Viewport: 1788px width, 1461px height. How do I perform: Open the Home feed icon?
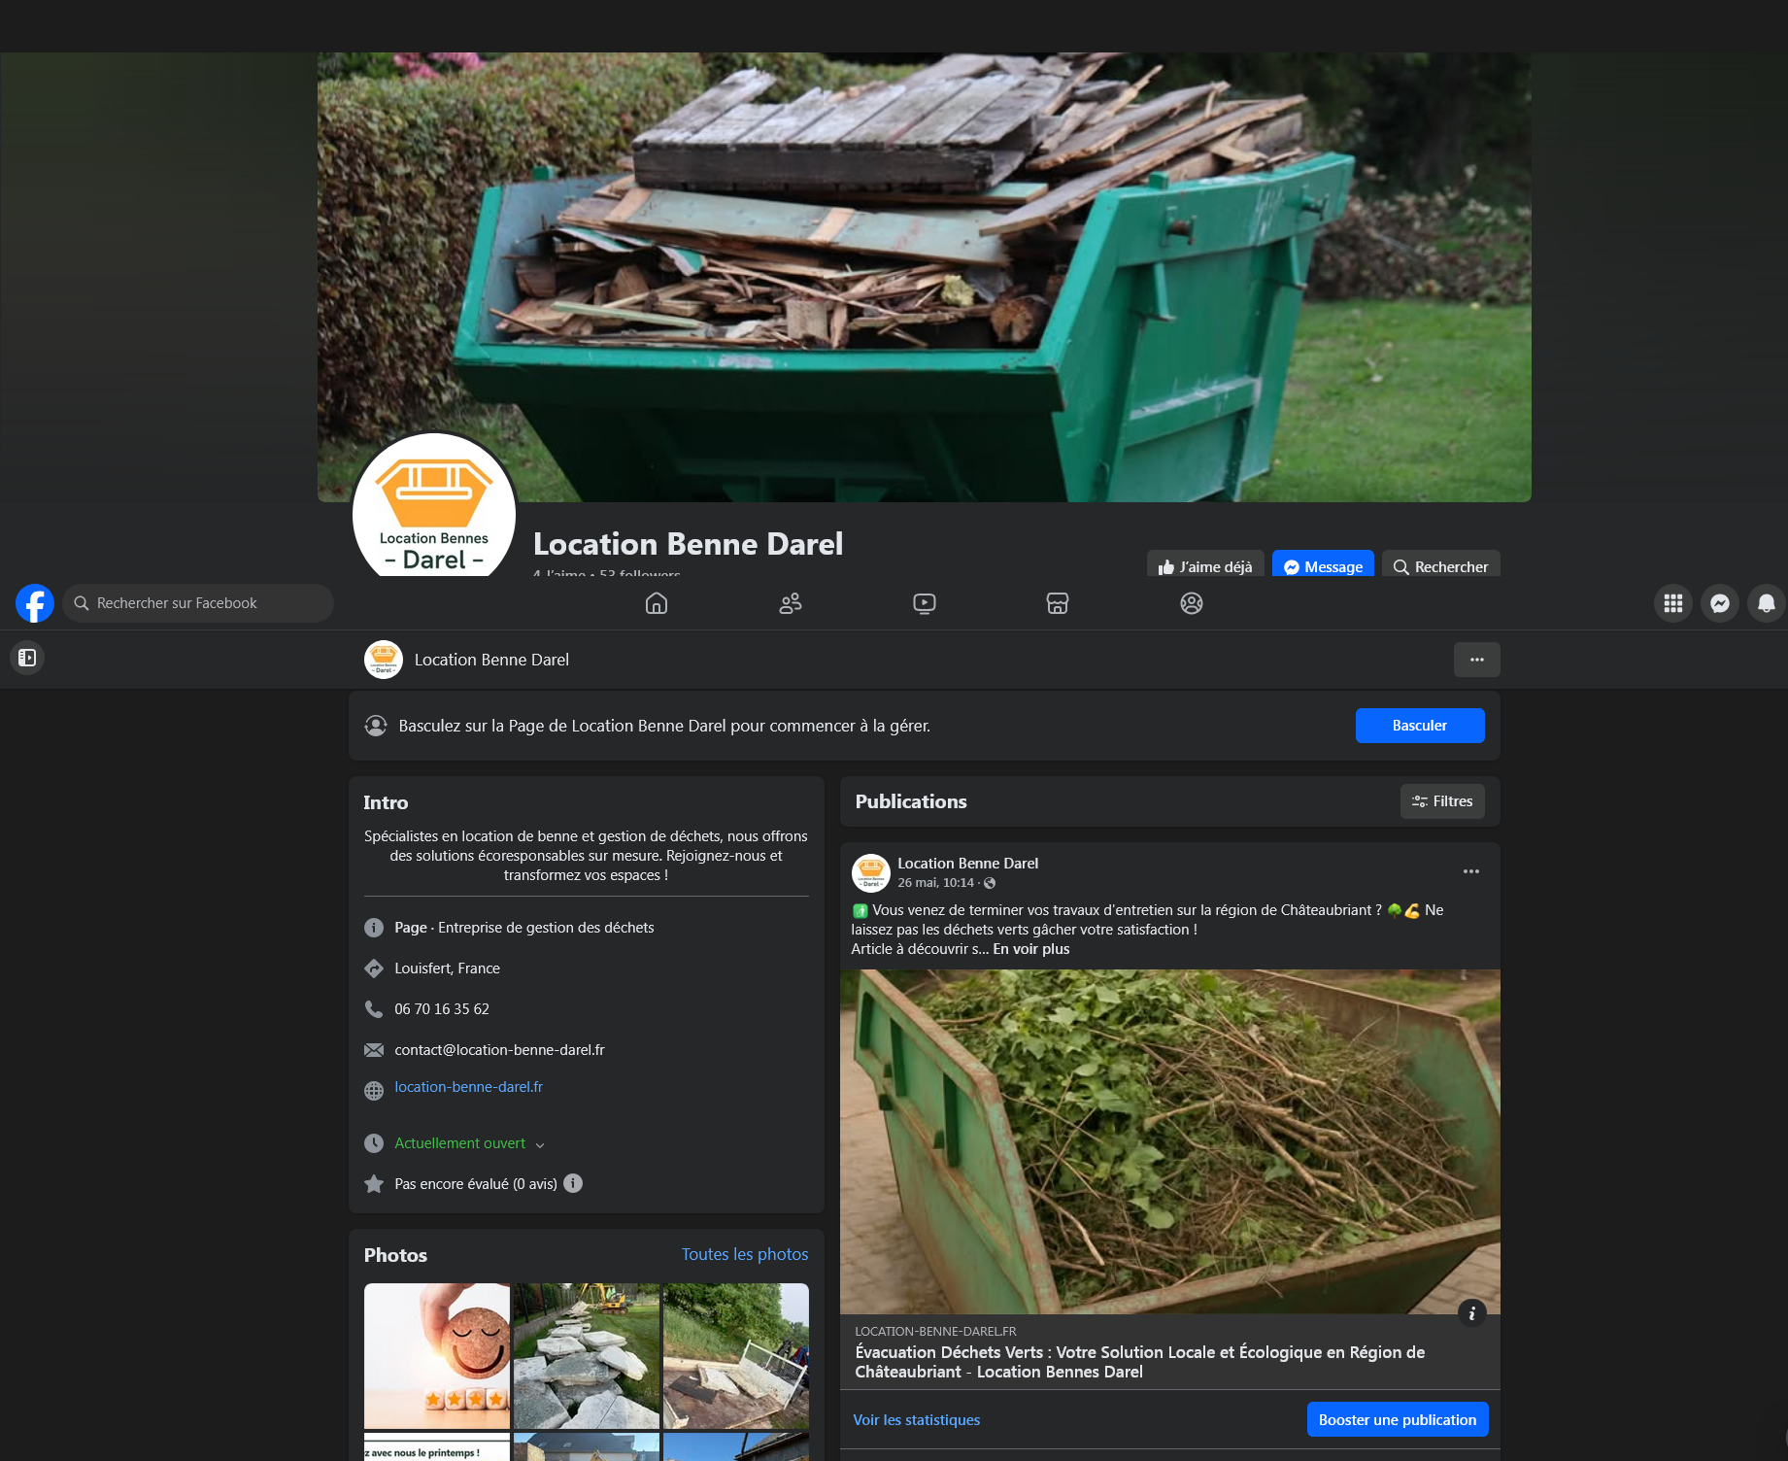tap(657, 603)
